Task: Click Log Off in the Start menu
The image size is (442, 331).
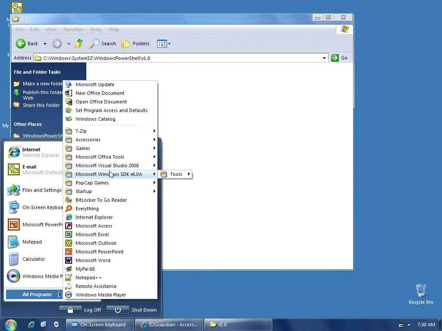Action: pos(80,310)
